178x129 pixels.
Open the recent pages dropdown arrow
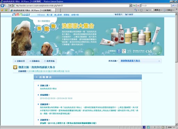10,6
